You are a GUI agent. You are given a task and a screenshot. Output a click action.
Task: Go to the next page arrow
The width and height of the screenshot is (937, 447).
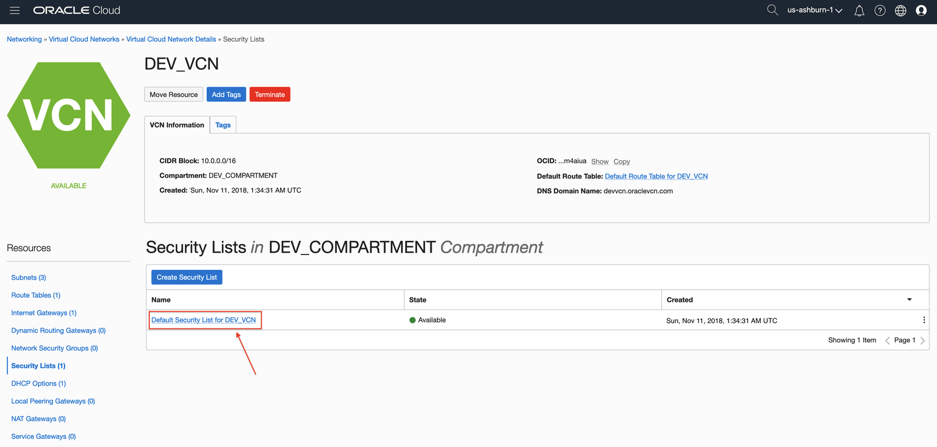(922, 341)
